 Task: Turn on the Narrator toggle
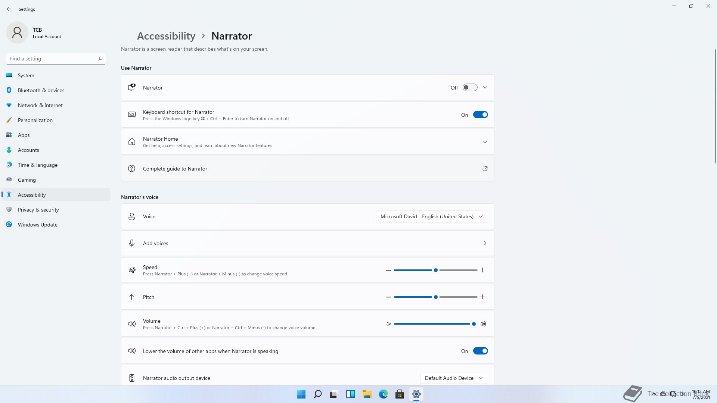click(470, 88)
